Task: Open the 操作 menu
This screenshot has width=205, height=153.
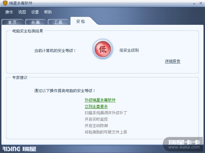Action: (9, 12)
